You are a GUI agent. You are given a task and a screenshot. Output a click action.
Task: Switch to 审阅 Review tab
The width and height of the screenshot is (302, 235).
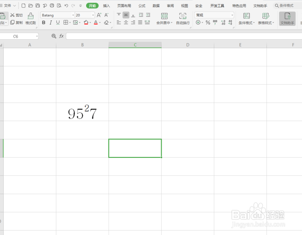[x=170, y=6]
